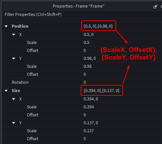Edit the Position value {0.5, 0},{0.98, 0}
This screenshot has width=162, height=144.
point(98,26)
